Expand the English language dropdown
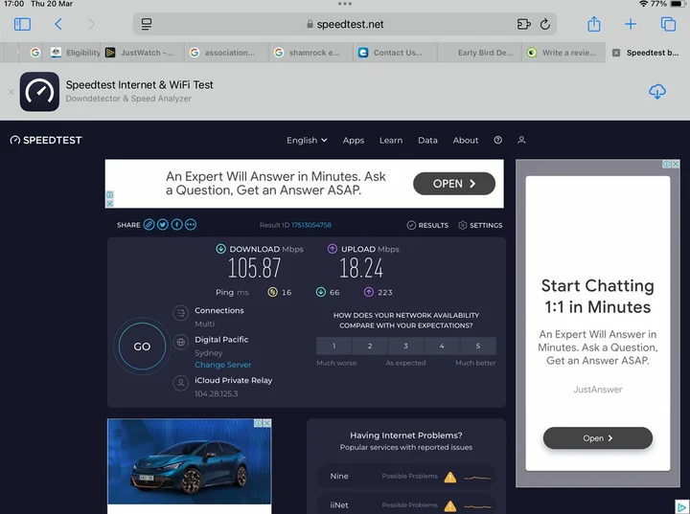Screen dimensions: 690x514 [307, 140]
